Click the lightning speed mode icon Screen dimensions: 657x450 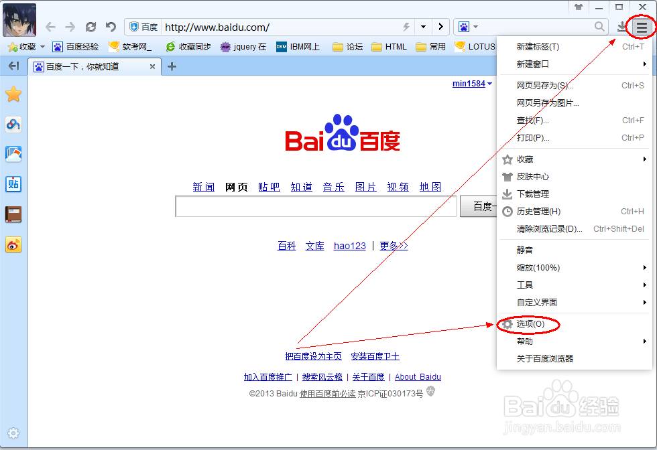406,27
